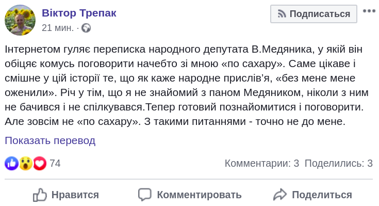Like the post with Нравится button
Screen dimensions: 379x206
(x=66, y=195)
